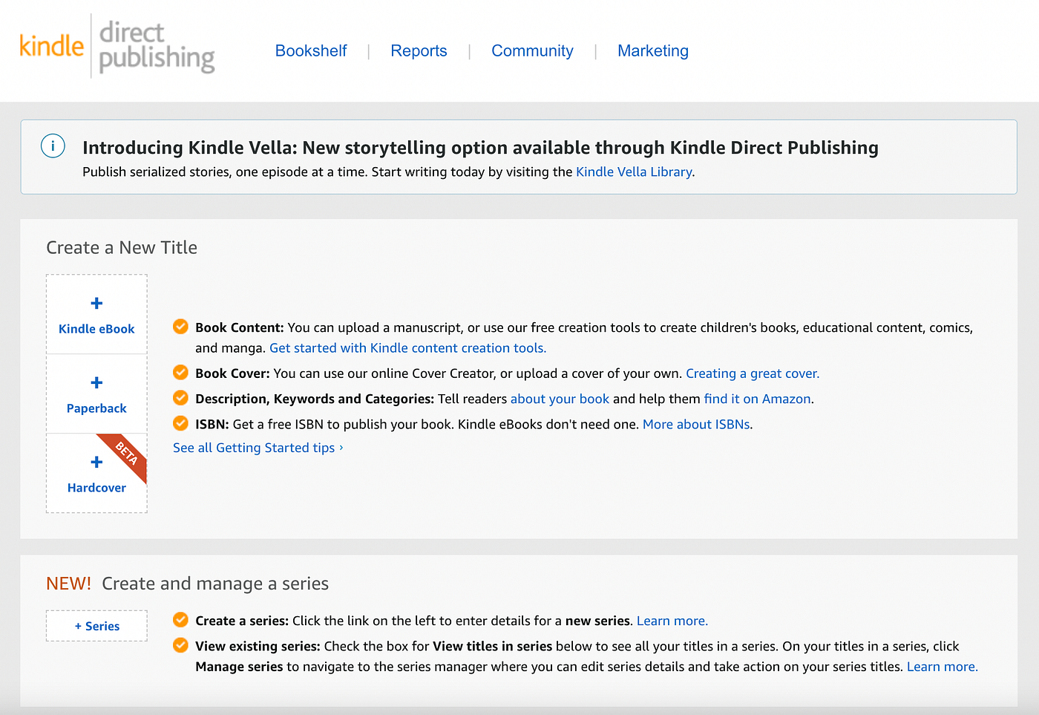The height and width of the screenshot is (715, 1039).
Task: Click the Introducing Kindle Vella headline
Action: [480, 148]
